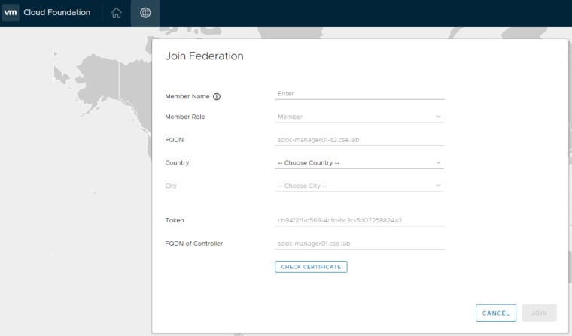Click the Country field label
The image size is (572, 336).
(x=177, y=162)
